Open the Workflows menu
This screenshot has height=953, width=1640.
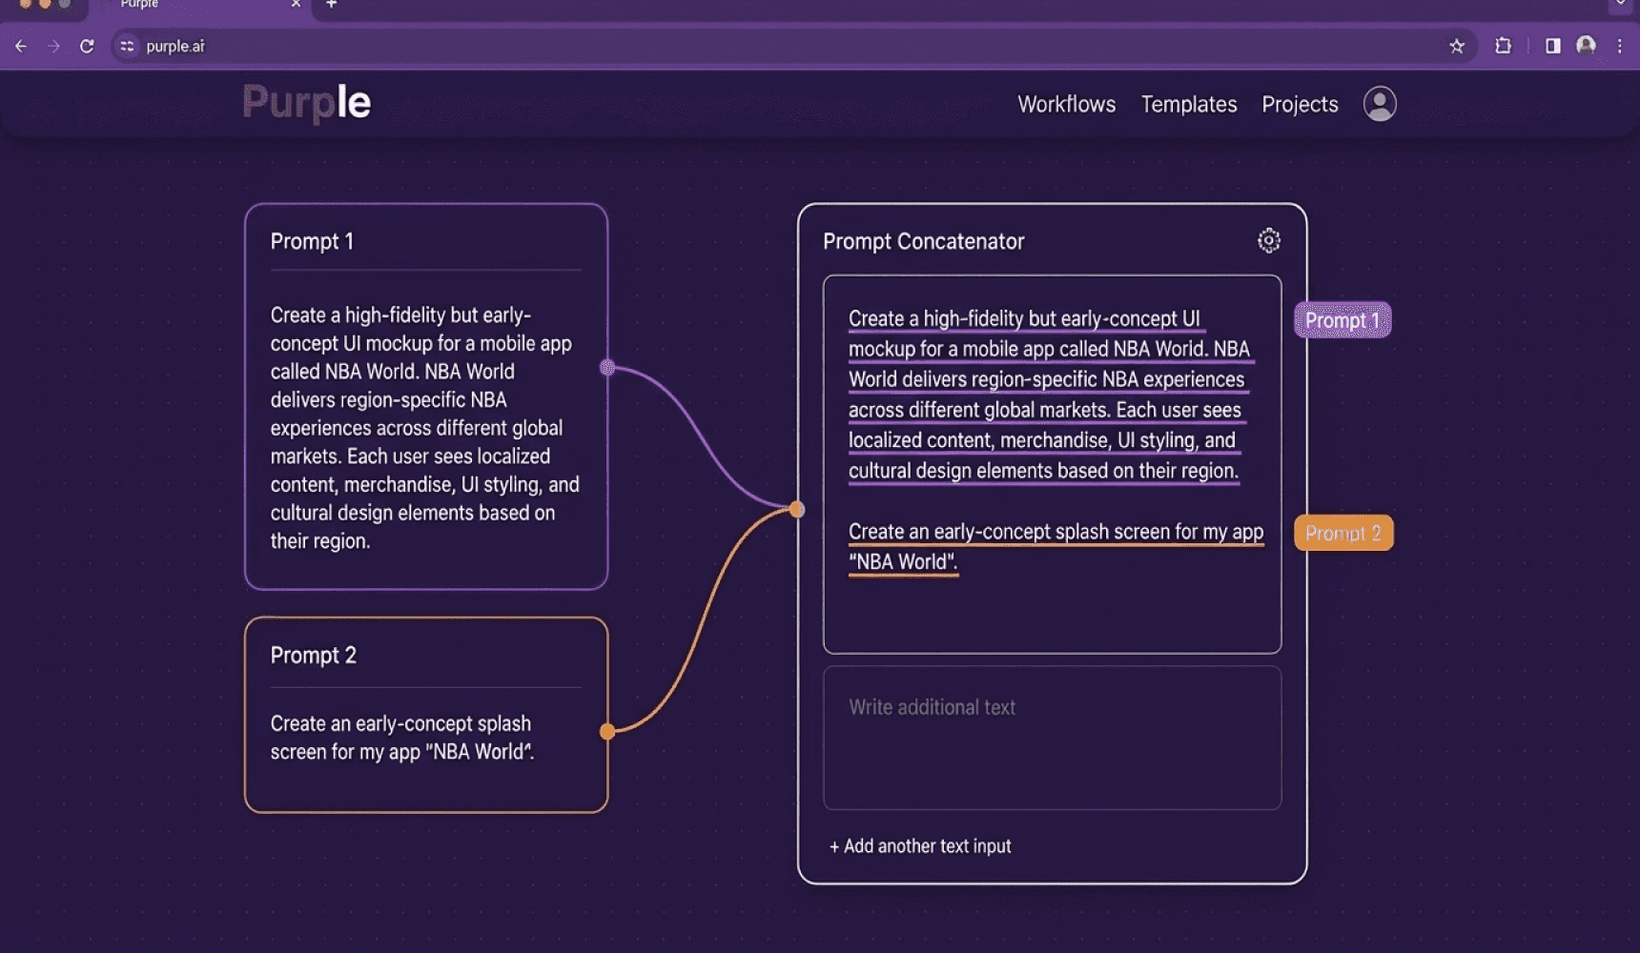click(x=1066, y=104)
